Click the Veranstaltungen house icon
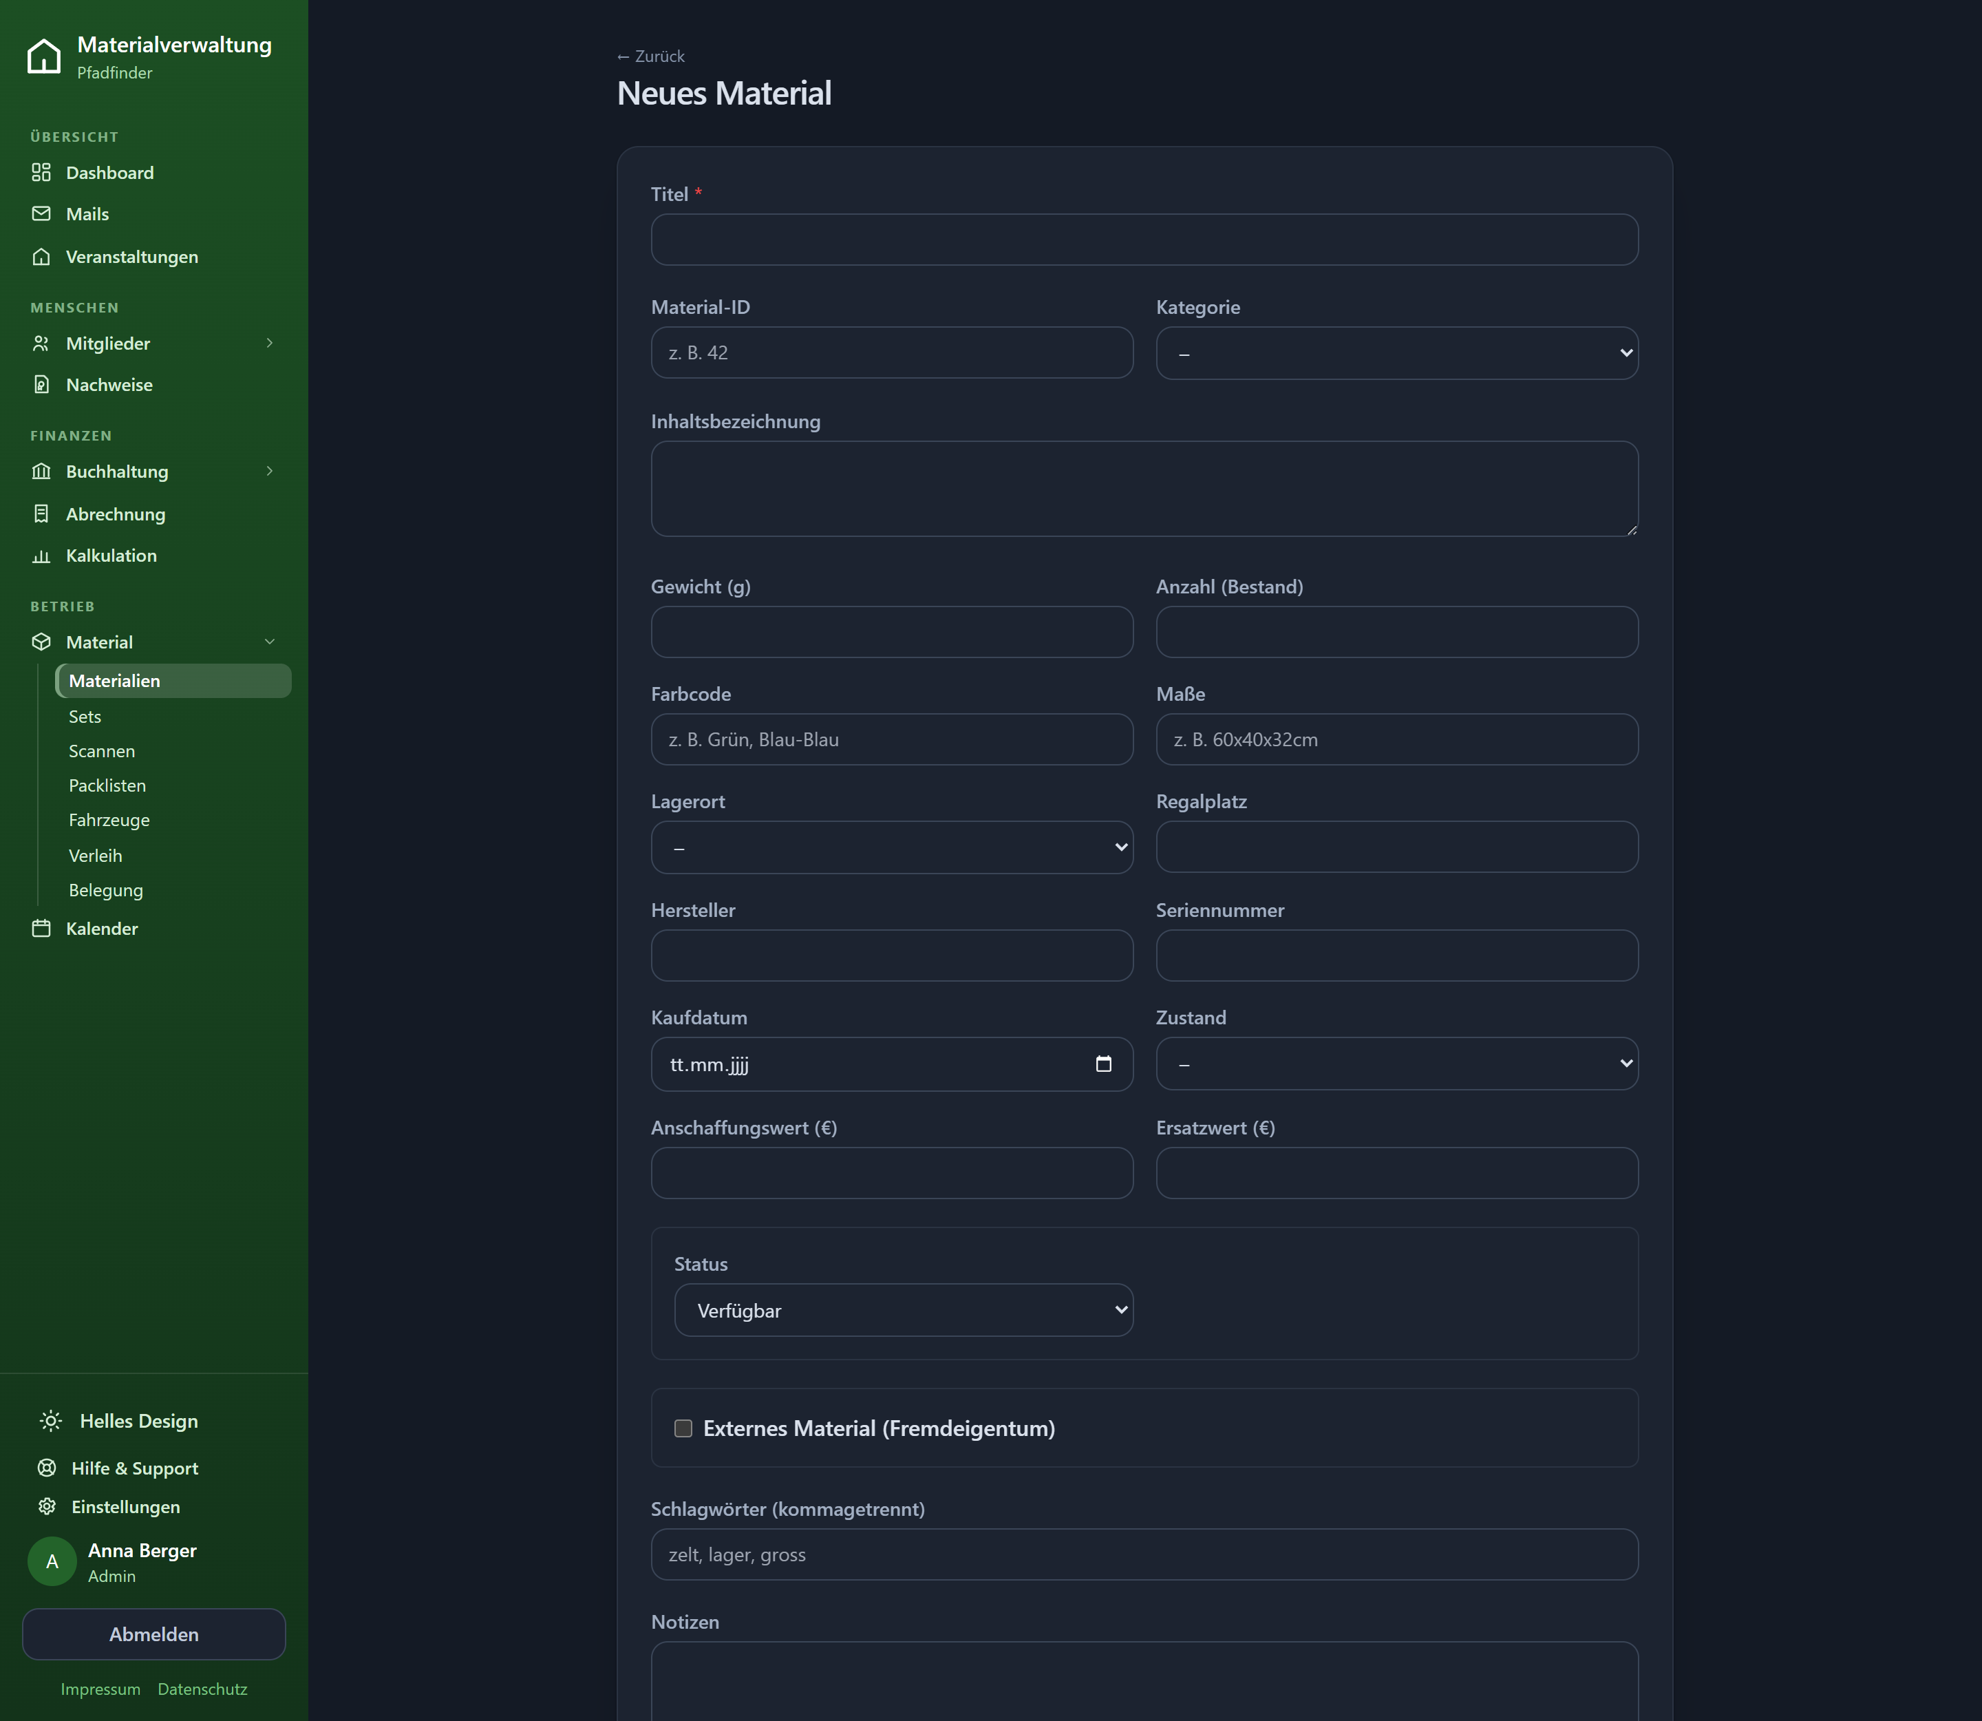This screenshot has width=1982, height=1721. pos(41,256)
